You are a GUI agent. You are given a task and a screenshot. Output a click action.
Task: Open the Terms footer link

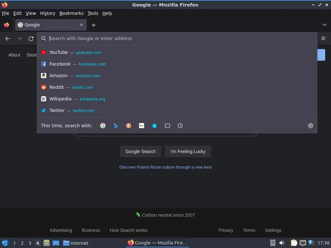click(x=249, y=230)
